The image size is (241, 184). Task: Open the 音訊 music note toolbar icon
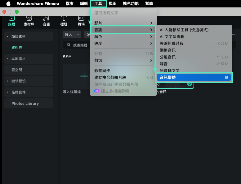point(46,18)
